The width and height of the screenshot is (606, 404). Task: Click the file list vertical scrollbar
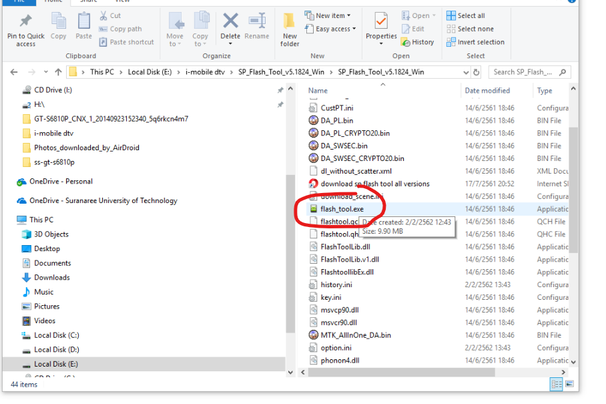click(x=573, y=190)
